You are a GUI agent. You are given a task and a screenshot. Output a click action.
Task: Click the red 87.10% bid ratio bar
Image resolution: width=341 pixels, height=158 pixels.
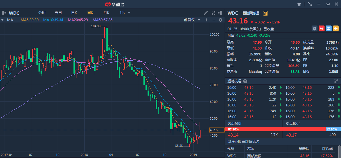point(275,129)
